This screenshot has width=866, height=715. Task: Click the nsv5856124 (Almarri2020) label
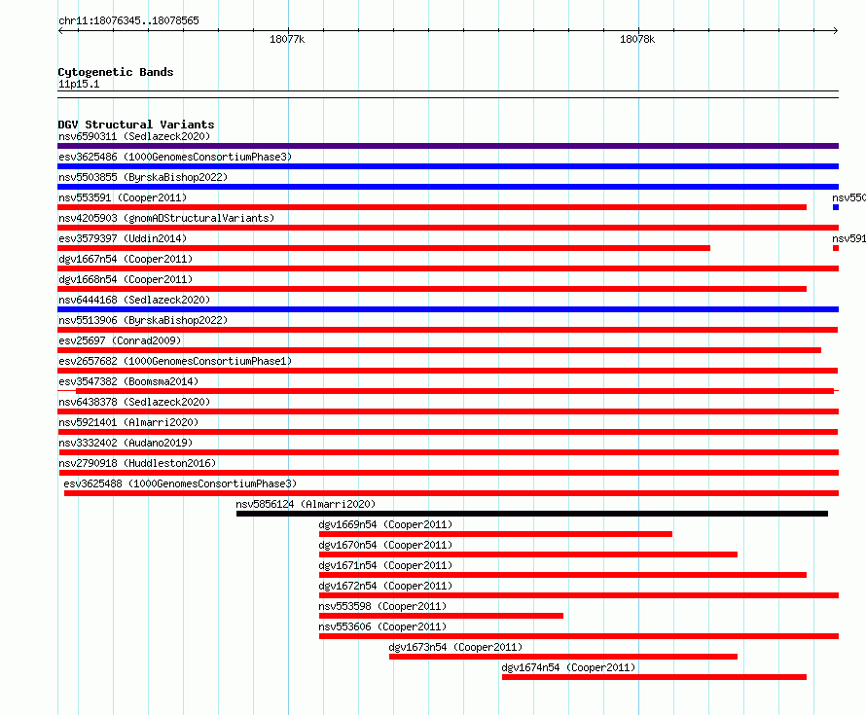coord(306,504)
